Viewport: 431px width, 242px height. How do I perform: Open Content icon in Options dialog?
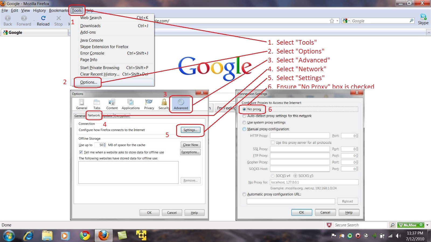point(112,102)
